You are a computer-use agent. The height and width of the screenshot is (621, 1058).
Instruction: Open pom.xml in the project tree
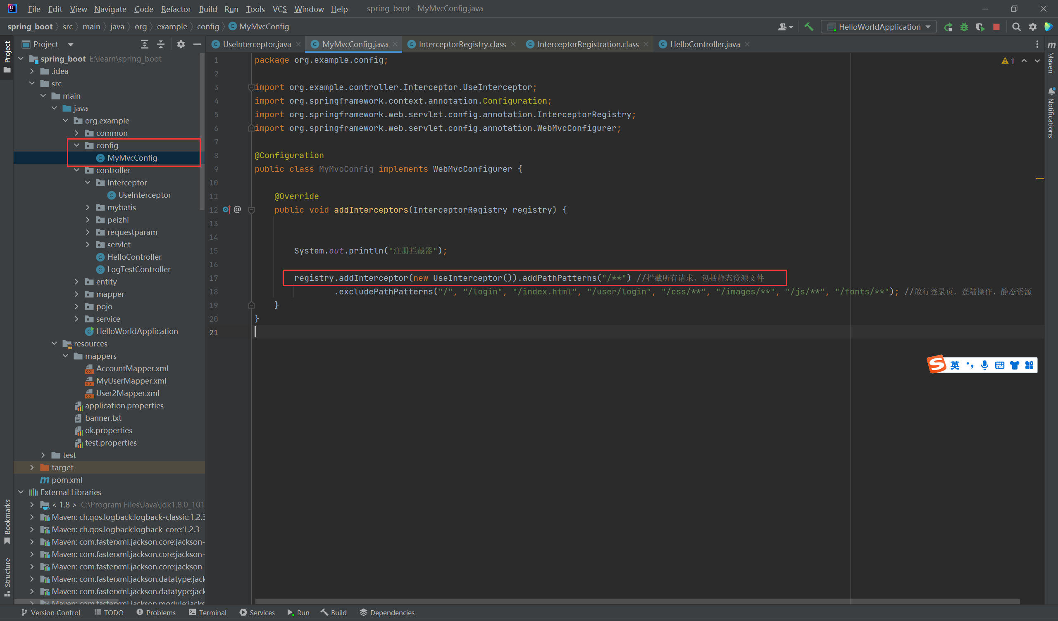click(x=67, y=480)
